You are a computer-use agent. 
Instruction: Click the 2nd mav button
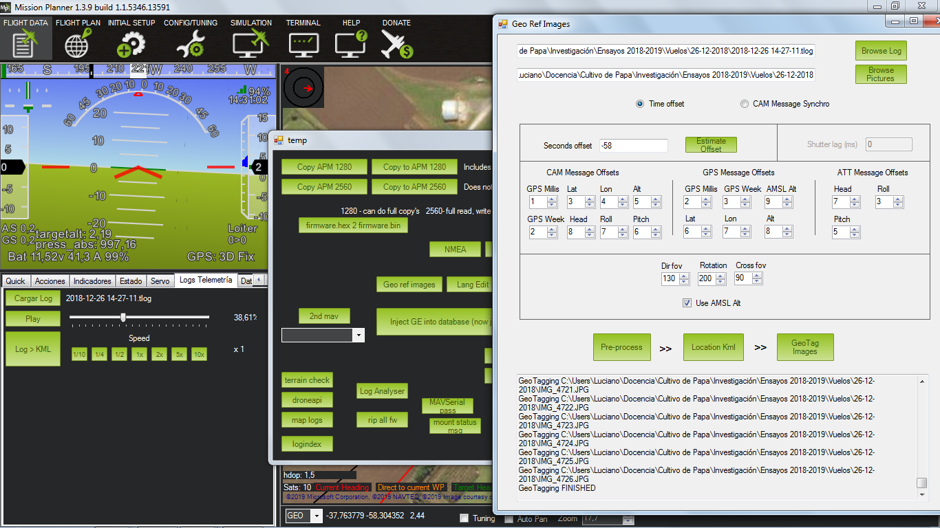[324, 316]
